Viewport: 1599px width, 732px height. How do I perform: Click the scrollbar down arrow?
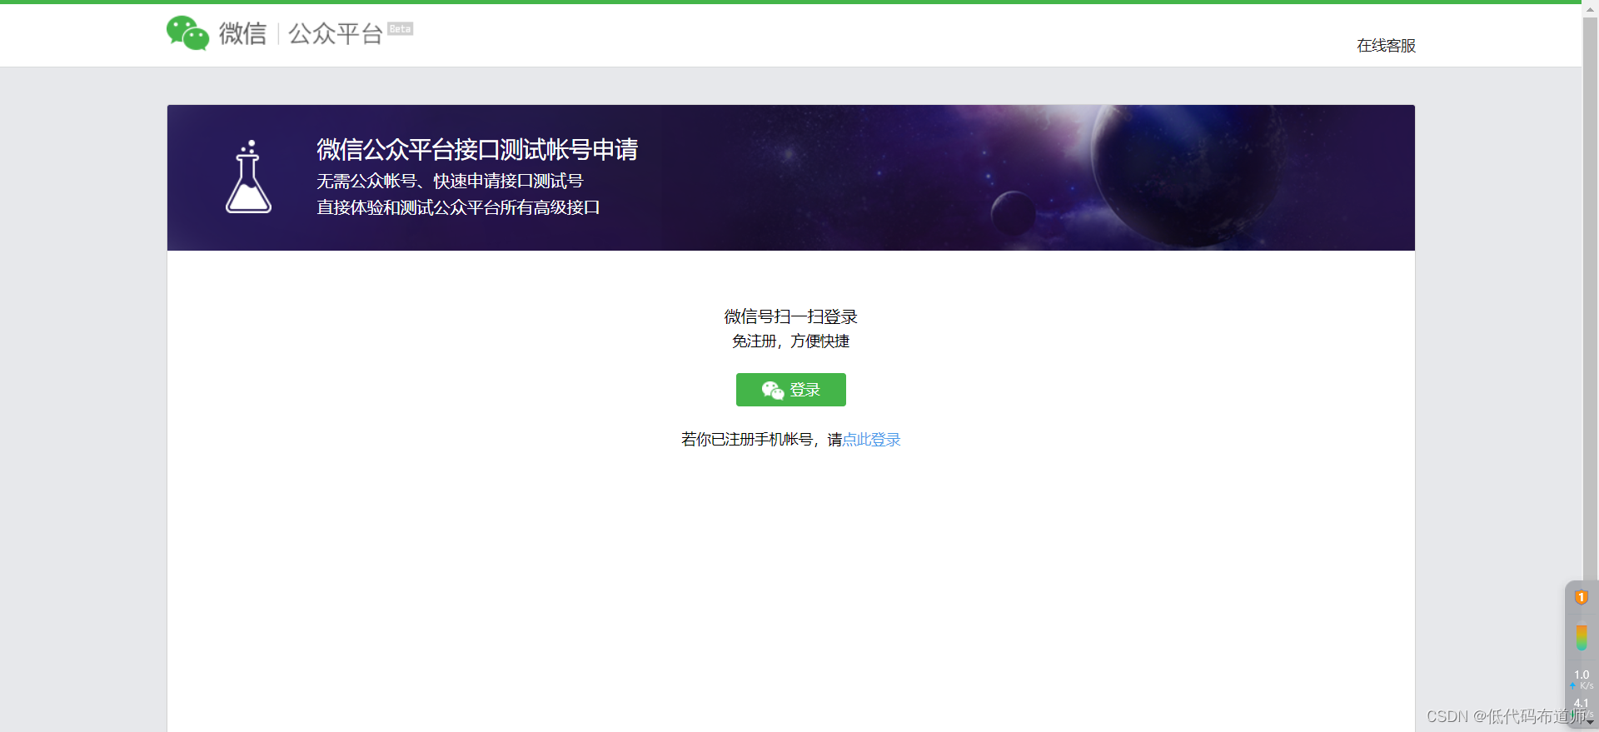(x=1590, y=723)
